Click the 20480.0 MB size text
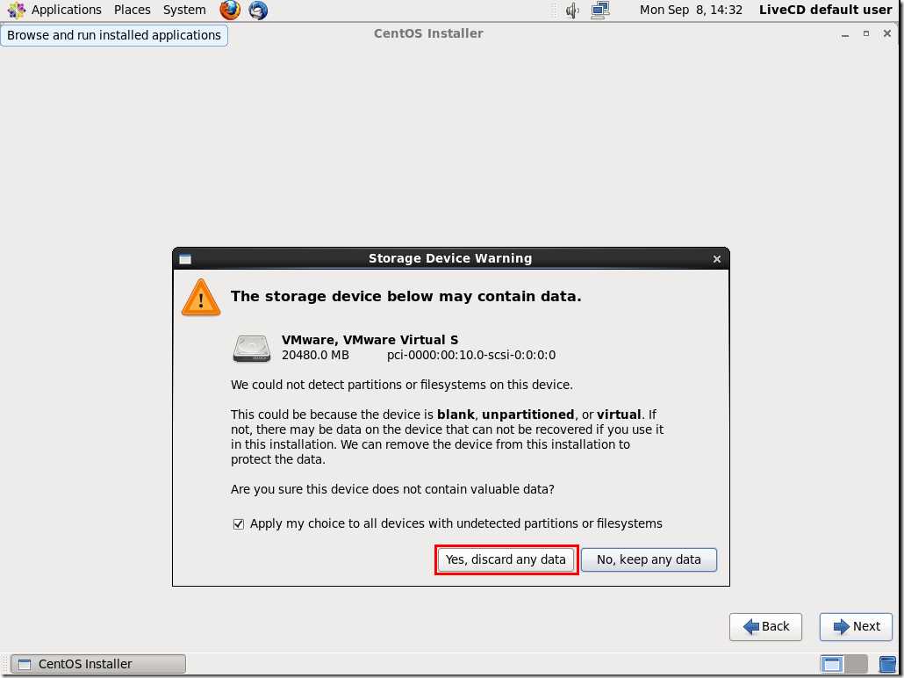This screenshot has height=678, width=904. coord(315,356)
